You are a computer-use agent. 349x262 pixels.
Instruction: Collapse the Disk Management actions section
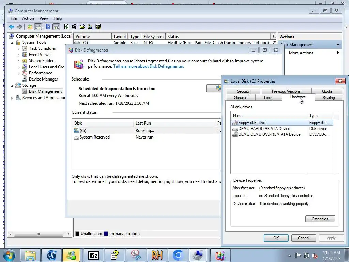[x=338, y=45]
